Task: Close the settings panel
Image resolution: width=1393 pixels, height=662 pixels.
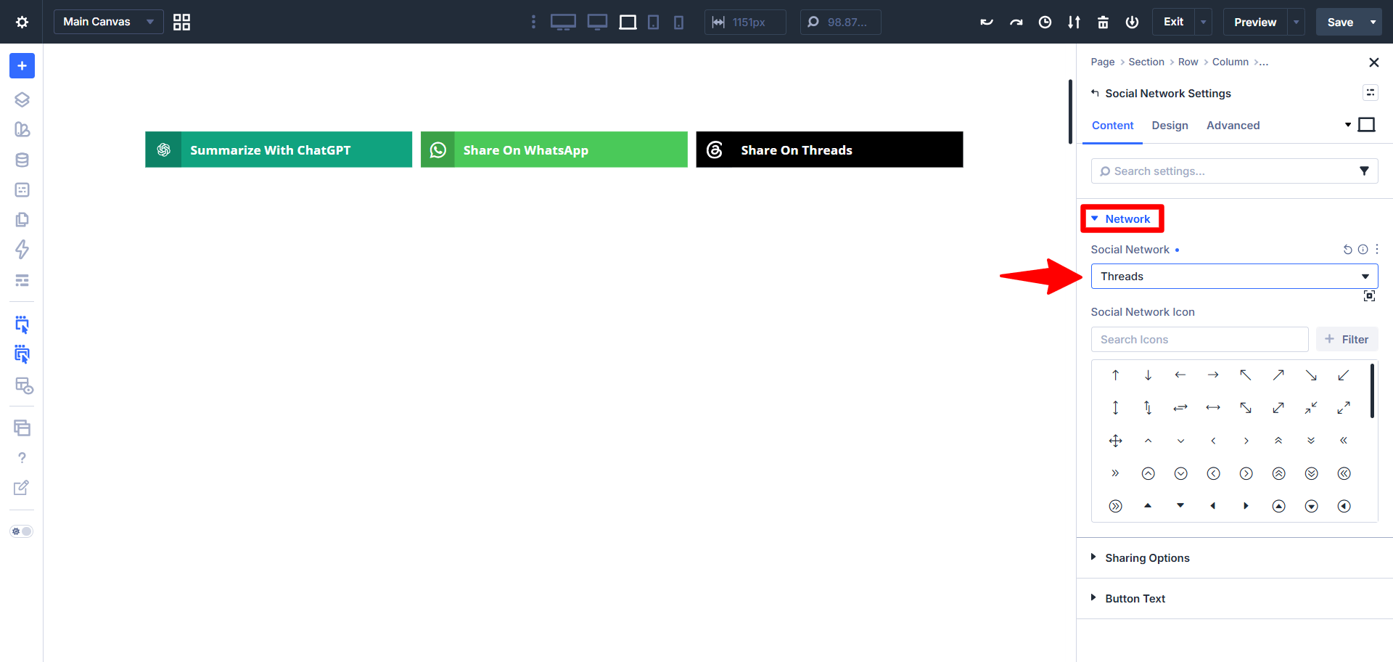Action: [x=1373, y=62]
